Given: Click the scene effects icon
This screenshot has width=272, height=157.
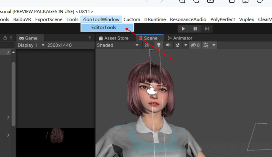Looking at the screenshot, I should (x=178, y=45).
